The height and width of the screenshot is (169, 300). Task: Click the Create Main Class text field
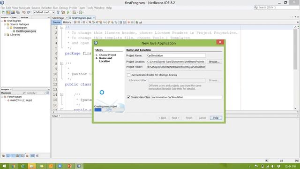tap(187, 97)
